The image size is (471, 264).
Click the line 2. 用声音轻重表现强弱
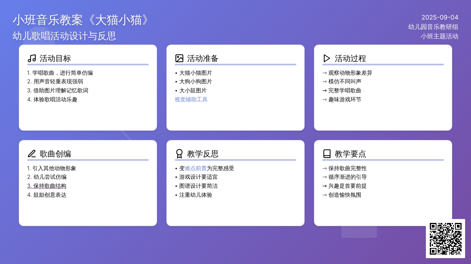click(55, 81)
